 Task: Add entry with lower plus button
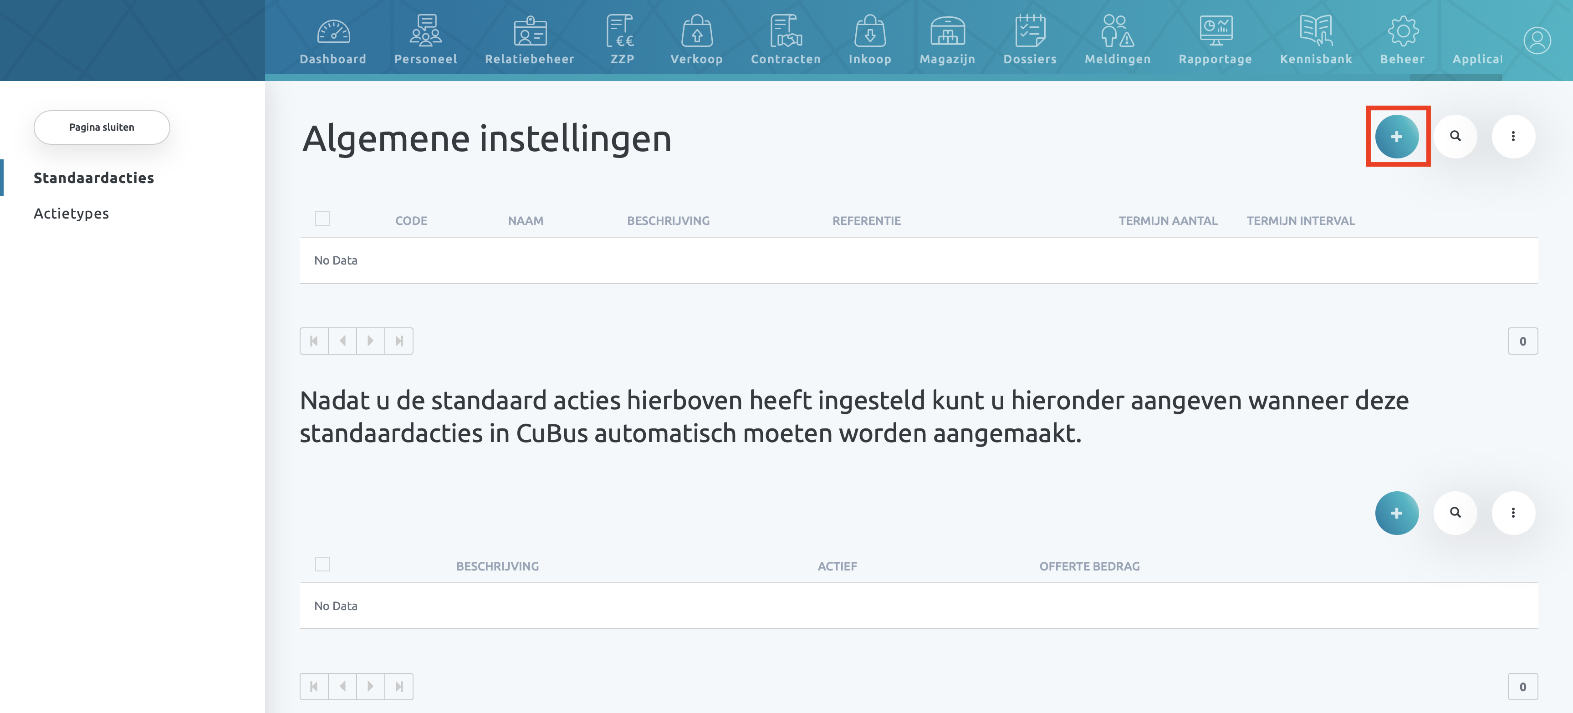click(1396, 513)
